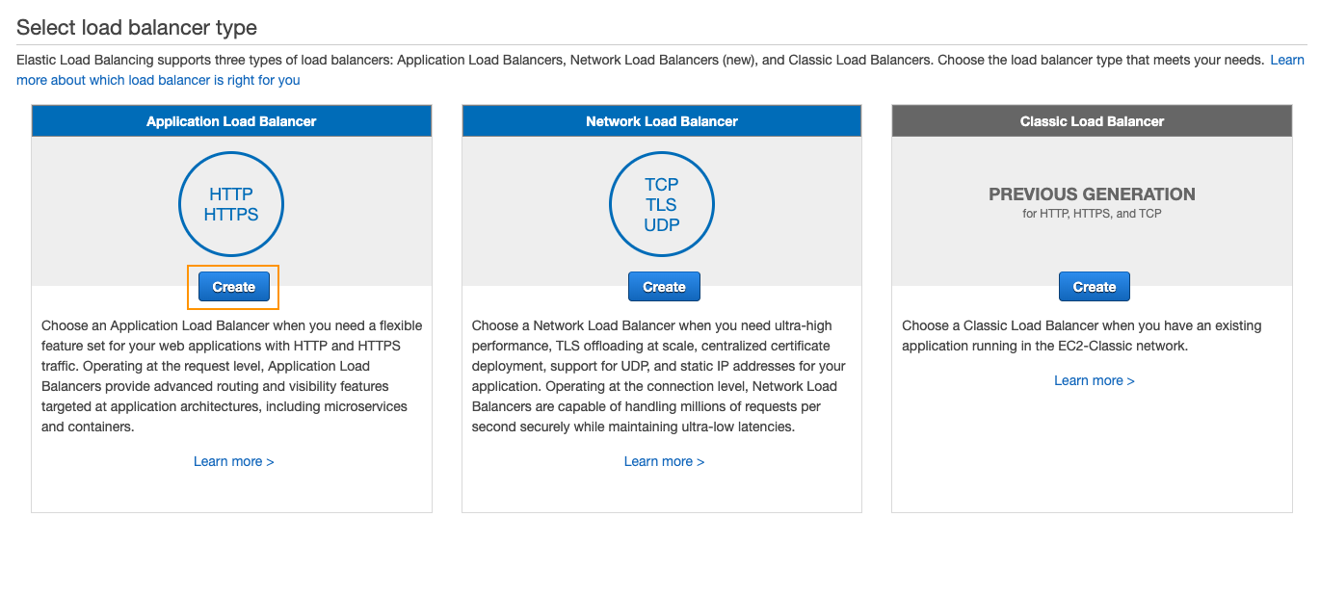The height and width of the screenshot is (595, 1320).
Task: Open Learn more under Application Load Balancer
Action: tap(233, 461)
